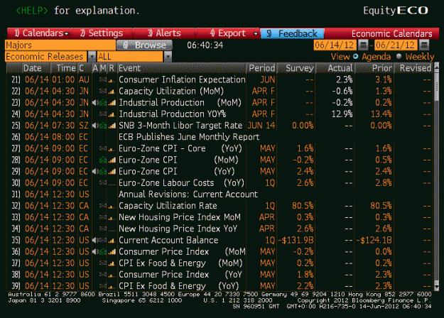Click the Survey value -$131.9B
Image resolution: width=444 pixels, height=318 pixels.
coord(296,240)
